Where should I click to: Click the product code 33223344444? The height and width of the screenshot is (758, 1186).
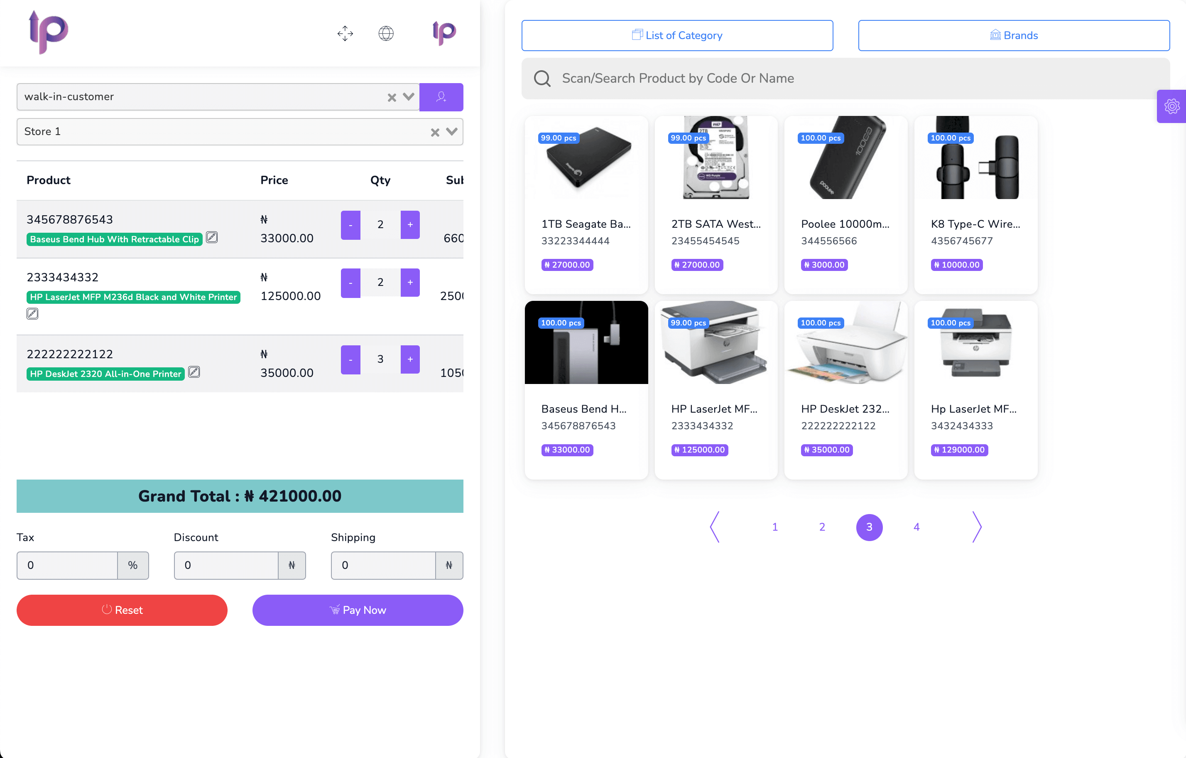pyautogui.click(x=575, y=241)
